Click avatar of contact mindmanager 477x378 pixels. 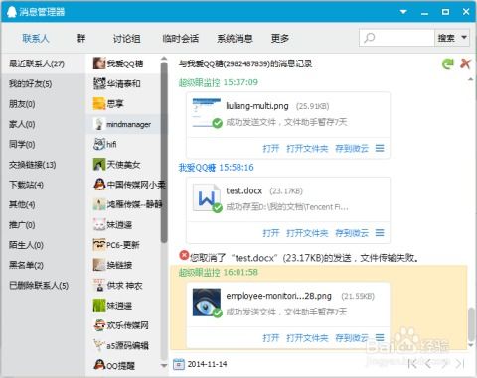[99, 124]
